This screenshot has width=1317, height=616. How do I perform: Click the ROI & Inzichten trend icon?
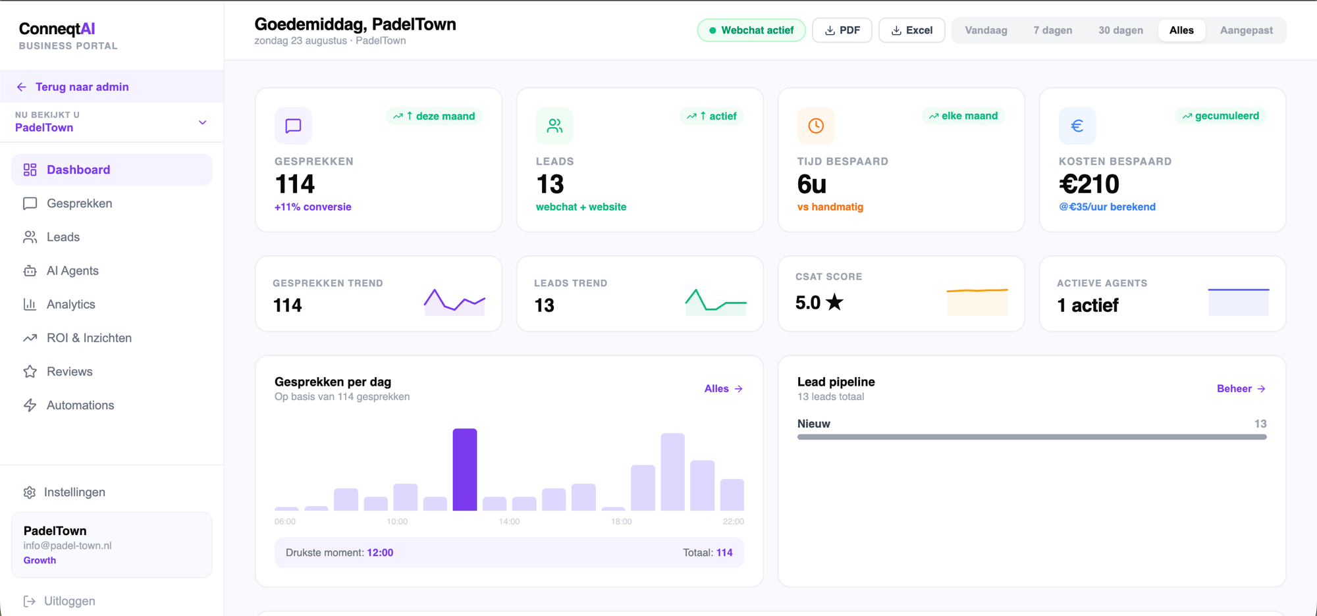(30, 338)
